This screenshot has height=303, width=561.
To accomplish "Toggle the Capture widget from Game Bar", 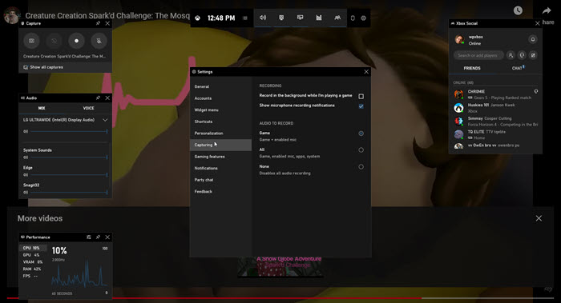I will (281, 18).
